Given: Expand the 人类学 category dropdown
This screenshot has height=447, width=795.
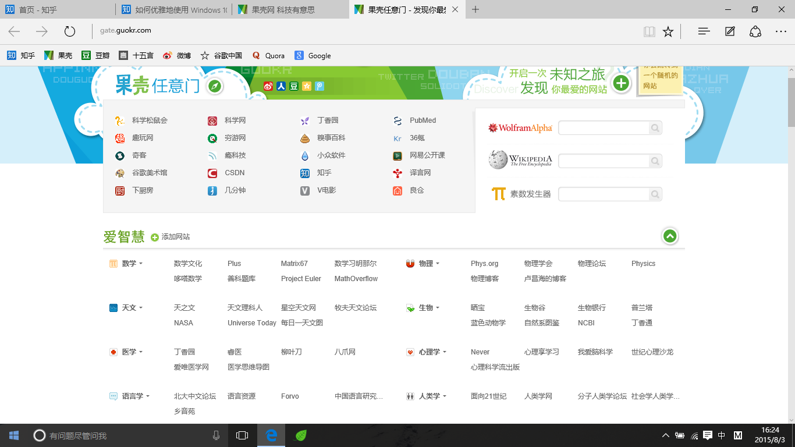Looking at the screenshot, I should click(445, 396).
